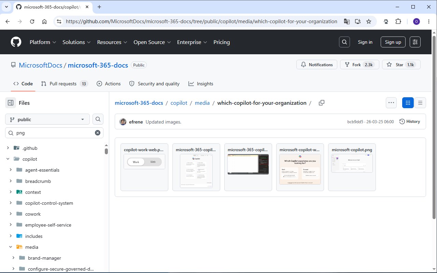Open the Open Source menu
Image resolution: width=437 pixels, height=273 pixels.
(x=152, y=42)
